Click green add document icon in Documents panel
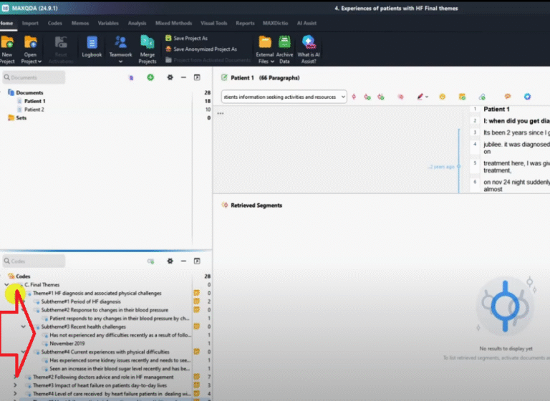The height and width of the screenshot is (401, 550). pos(150,77)
